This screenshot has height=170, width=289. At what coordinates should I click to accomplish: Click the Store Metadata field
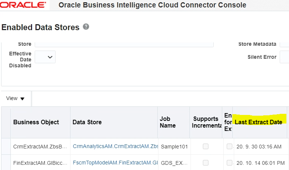pos(285,44)
